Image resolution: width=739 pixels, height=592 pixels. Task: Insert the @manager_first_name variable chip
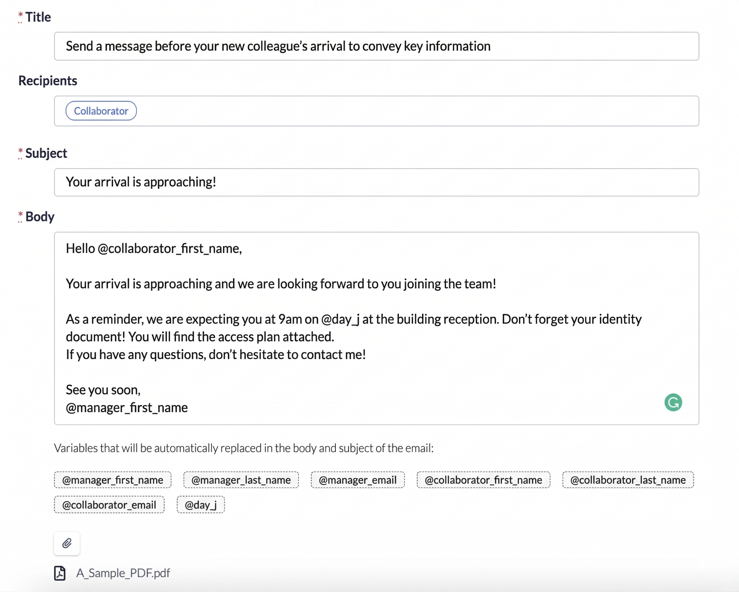coord(113,480)
